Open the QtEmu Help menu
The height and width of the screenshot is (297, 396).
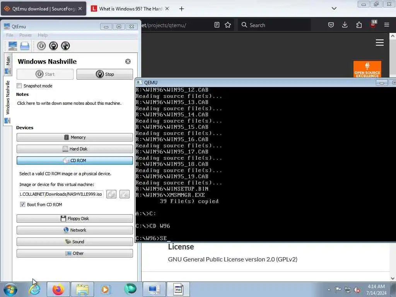pos(43,35)
